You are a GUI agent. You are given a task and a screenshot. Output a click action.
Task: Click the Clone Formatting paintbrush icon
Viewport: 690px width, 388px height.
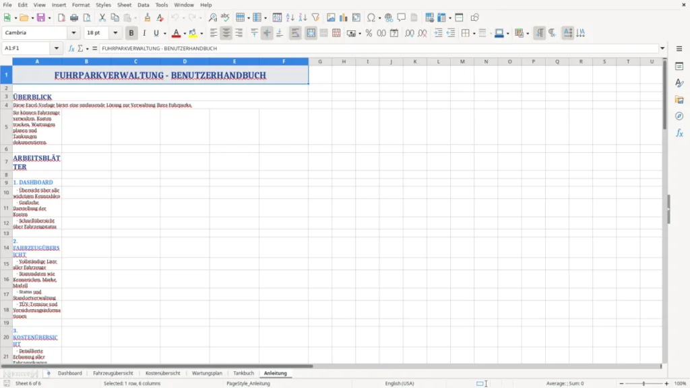148,18
